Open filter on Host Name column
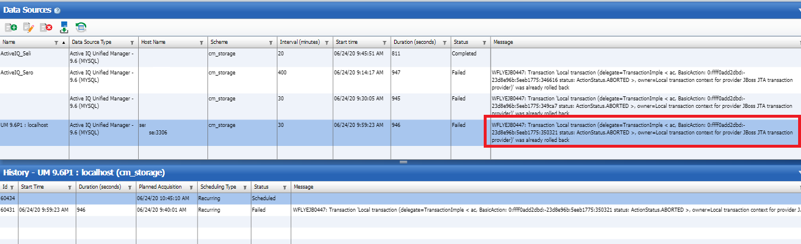The width and height of the screenshot is (801, 244). click(201, 43)
